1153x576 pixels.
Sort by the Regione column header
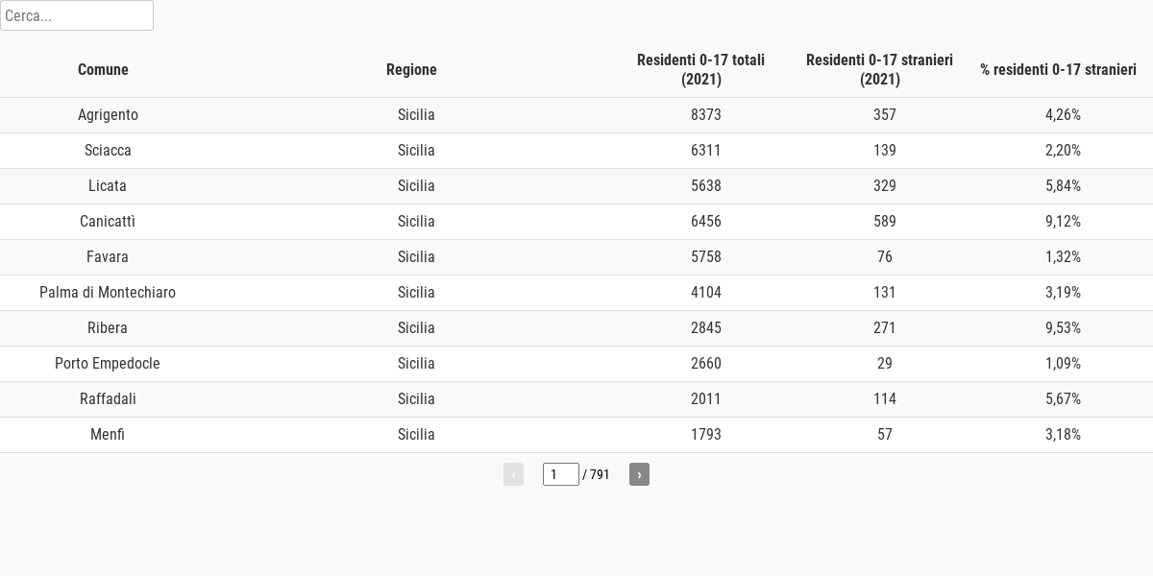pyautogui.click(x=411, y=69)
